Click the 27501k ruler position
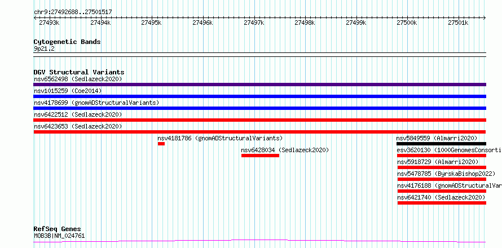The height and width of the screenshot is (248, 502). (x=458, y=23)
